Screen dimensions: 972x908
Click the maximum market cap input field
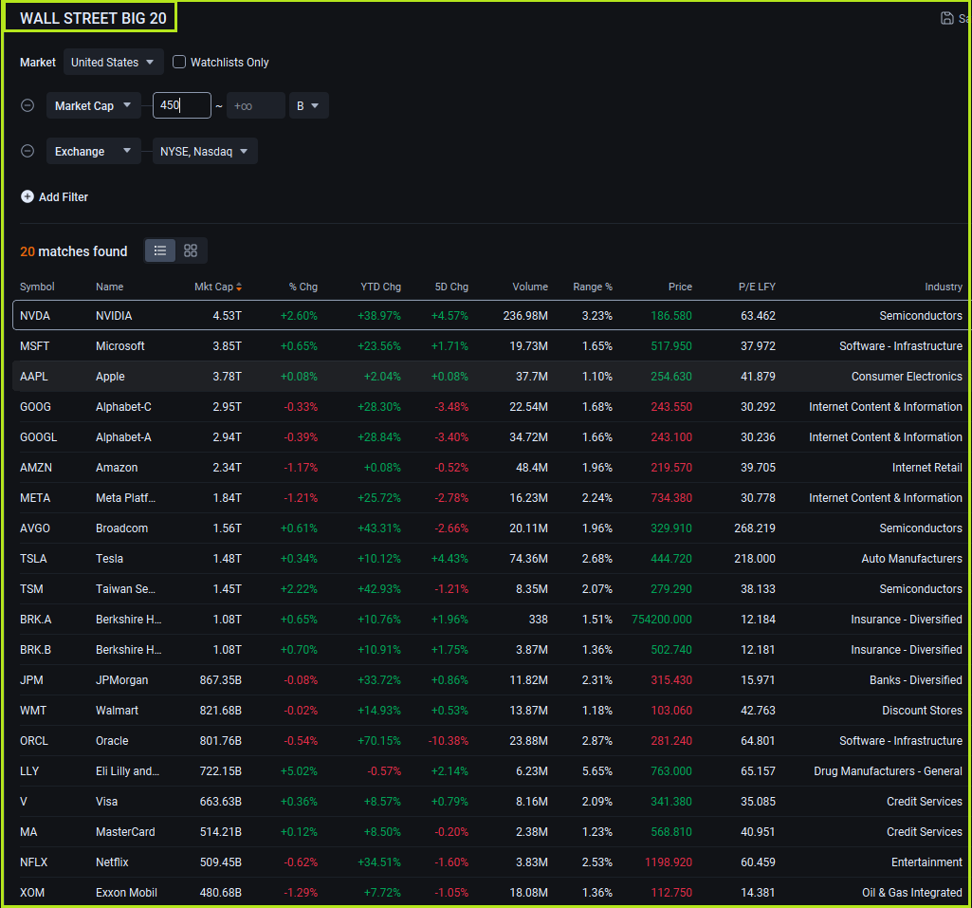click(255, 105)
